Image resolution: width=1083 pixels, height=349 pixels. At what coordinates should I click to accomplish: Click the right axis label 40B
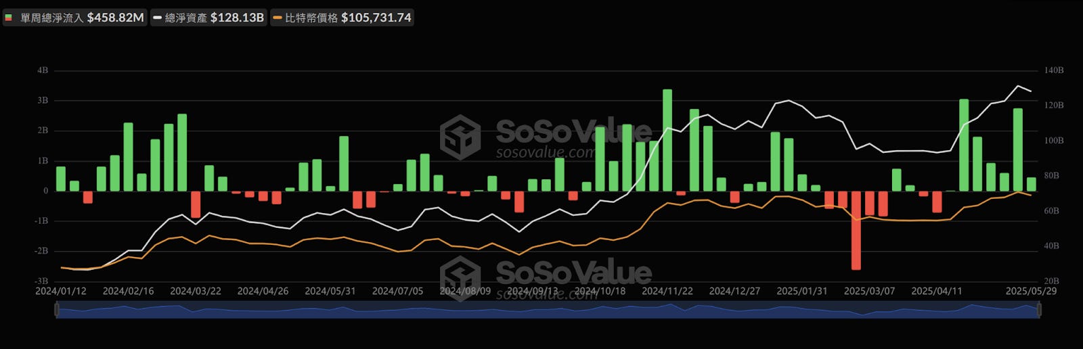point(1052,246)
